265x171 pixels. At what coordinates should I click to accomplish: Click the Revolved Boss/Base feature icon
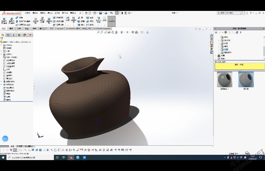[x=11, y=21]
